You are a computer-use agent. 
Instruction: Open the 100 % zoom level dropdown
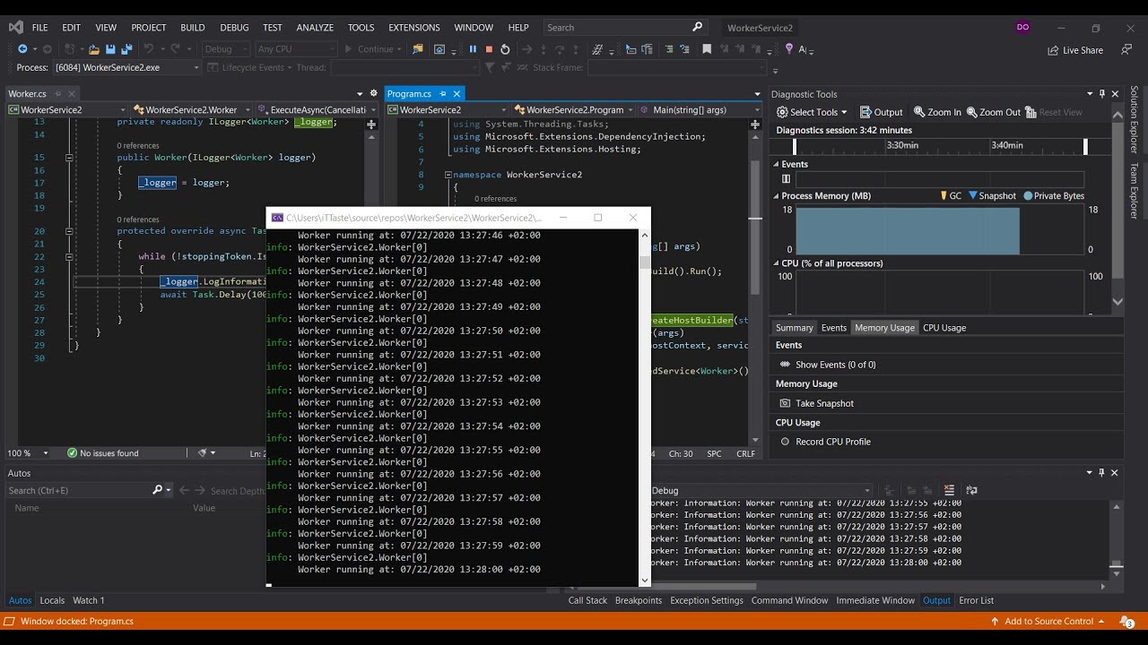[x=28, y=453]
